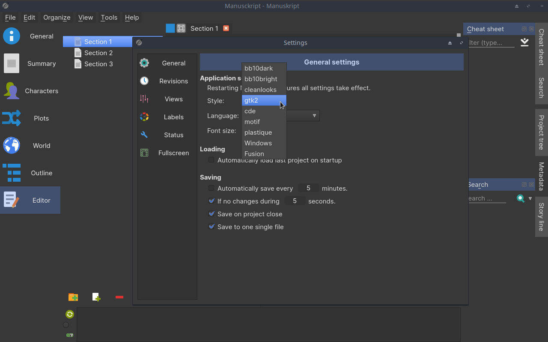Open Status settings page
This screenshot has height=342, width=548.
tap(167, 135)
